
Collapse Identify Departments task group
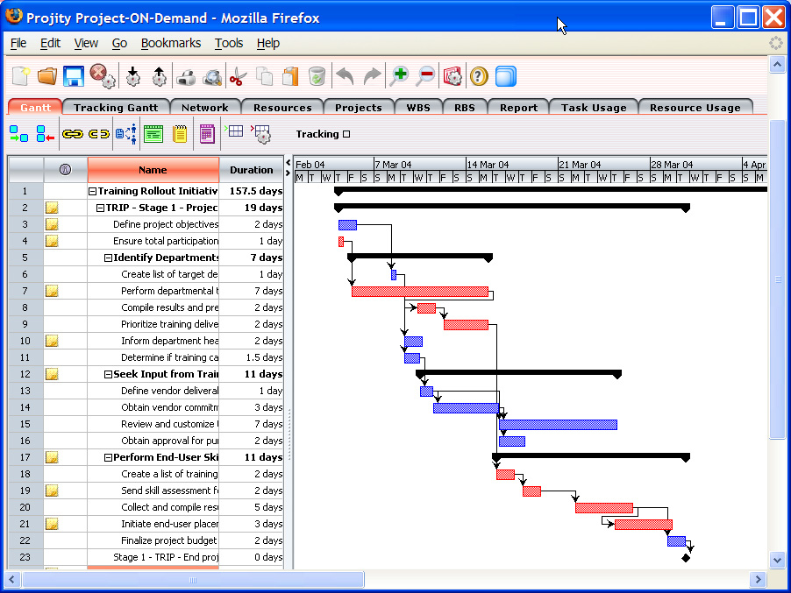point(108,258)
